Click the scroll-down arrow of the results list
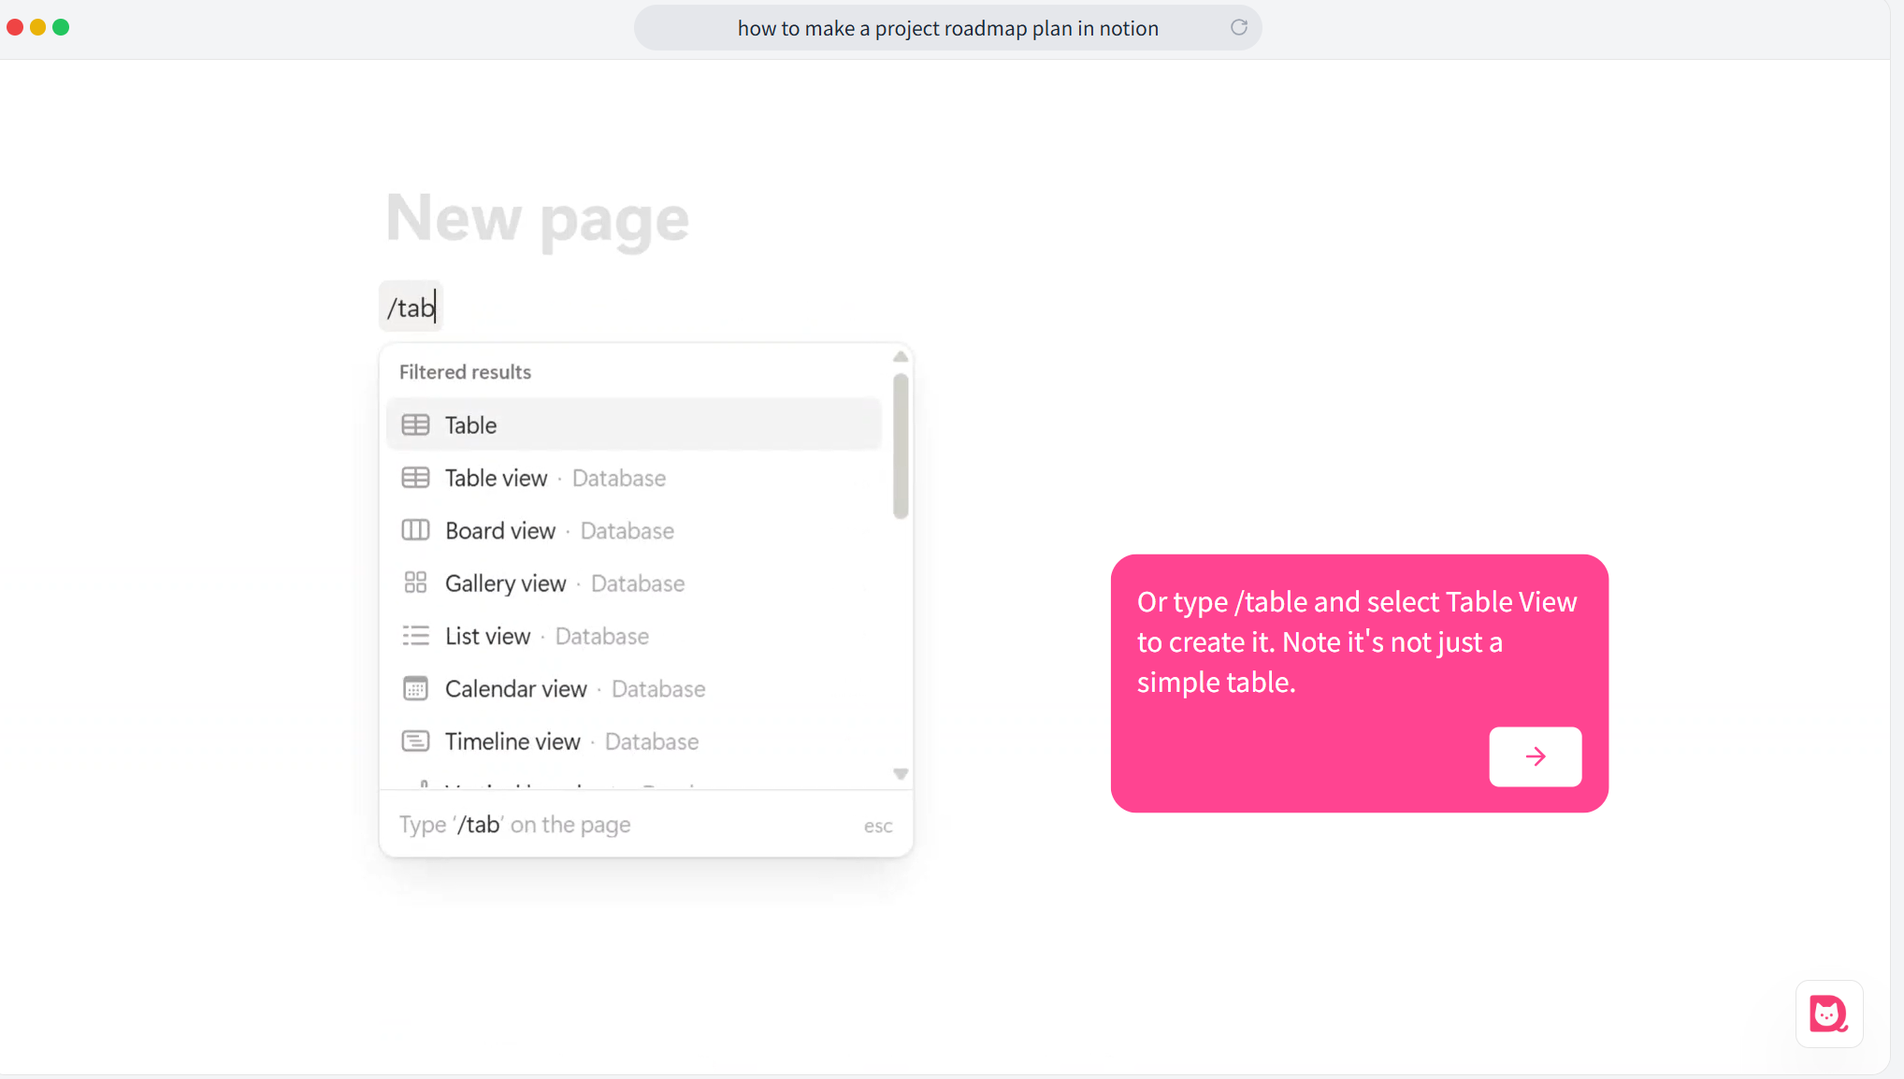Viewport: 1904px width, 1079px height. 900,774
